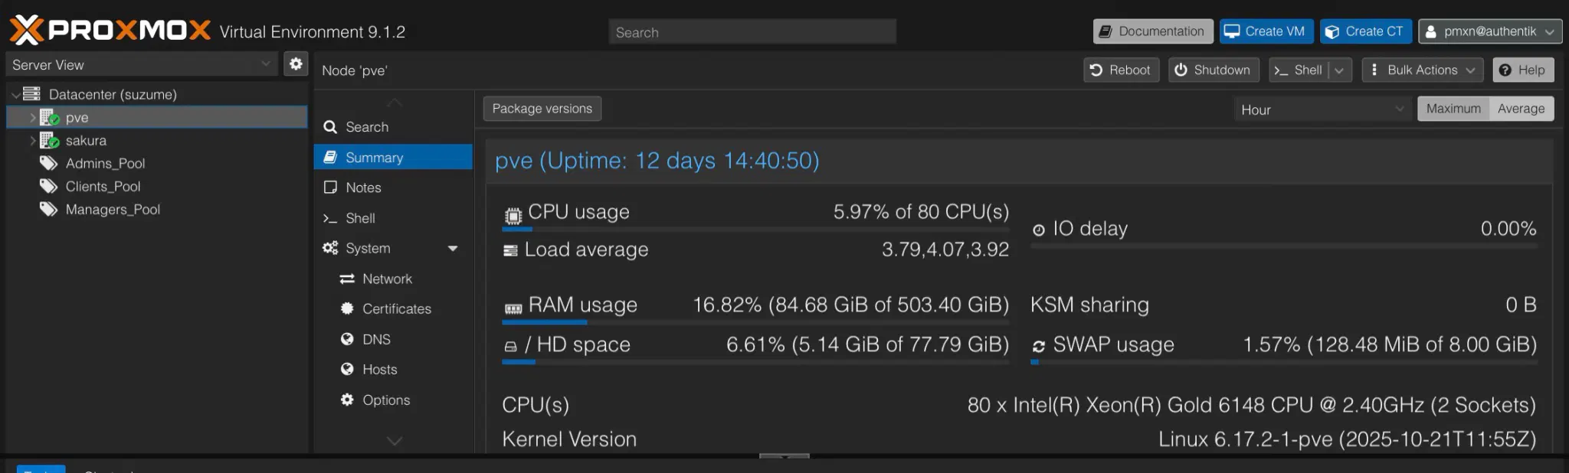
Task: Click the RAM usage progress bar
Action: pos(755,323)
